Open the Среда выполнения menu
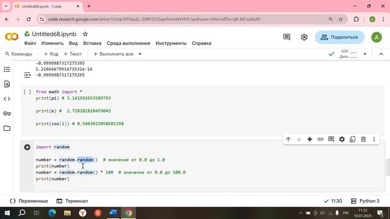Viewport: 390px width, 219px height. pos(129,43)
